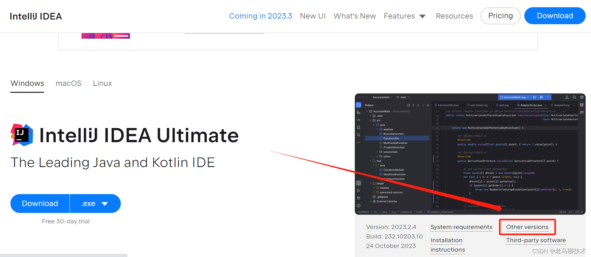Screen dimensions: 591x257
Task: Open the Features dropdown menu
Action: 405,16
